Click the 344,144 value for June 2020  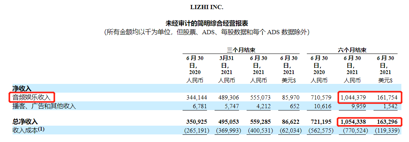[x=197, y=98]
